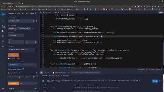The height and width of the screenshot is (92, 164).
Task: Open the Solidity unit testing sidebar icon
Action: click(x=3, y=41)
